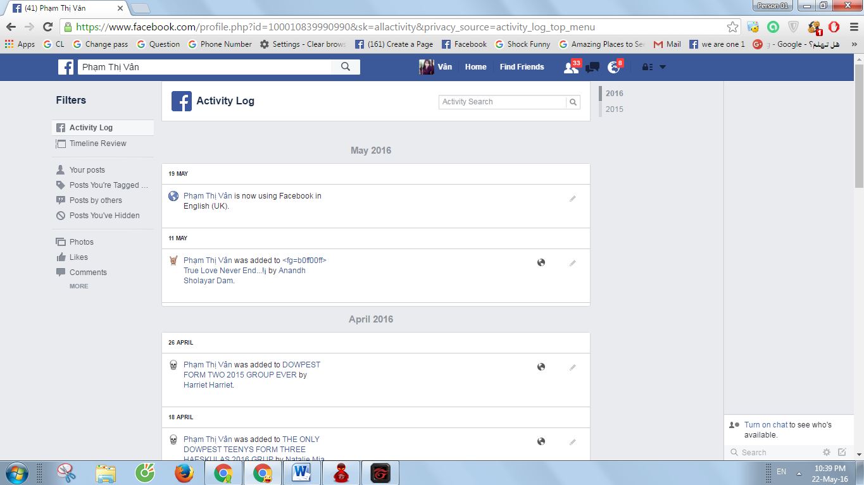864x485 pixels.
Task: Open the Messages icon in the top bar
Action: tap(592, 66)
